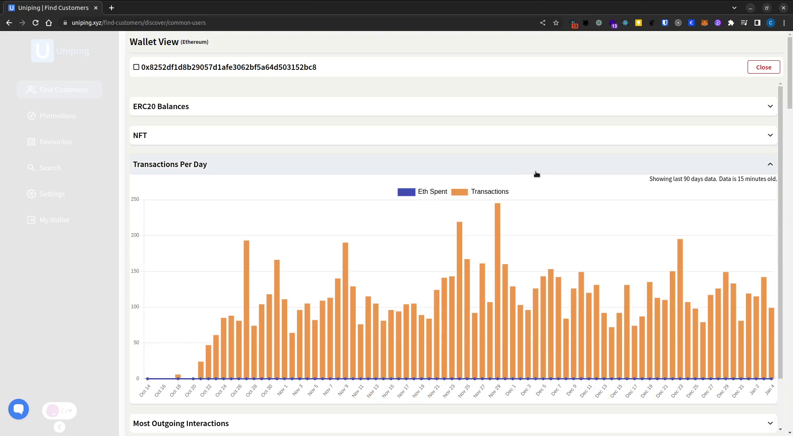Select the Uniping Find Customers tab

(x=53, y=8)
